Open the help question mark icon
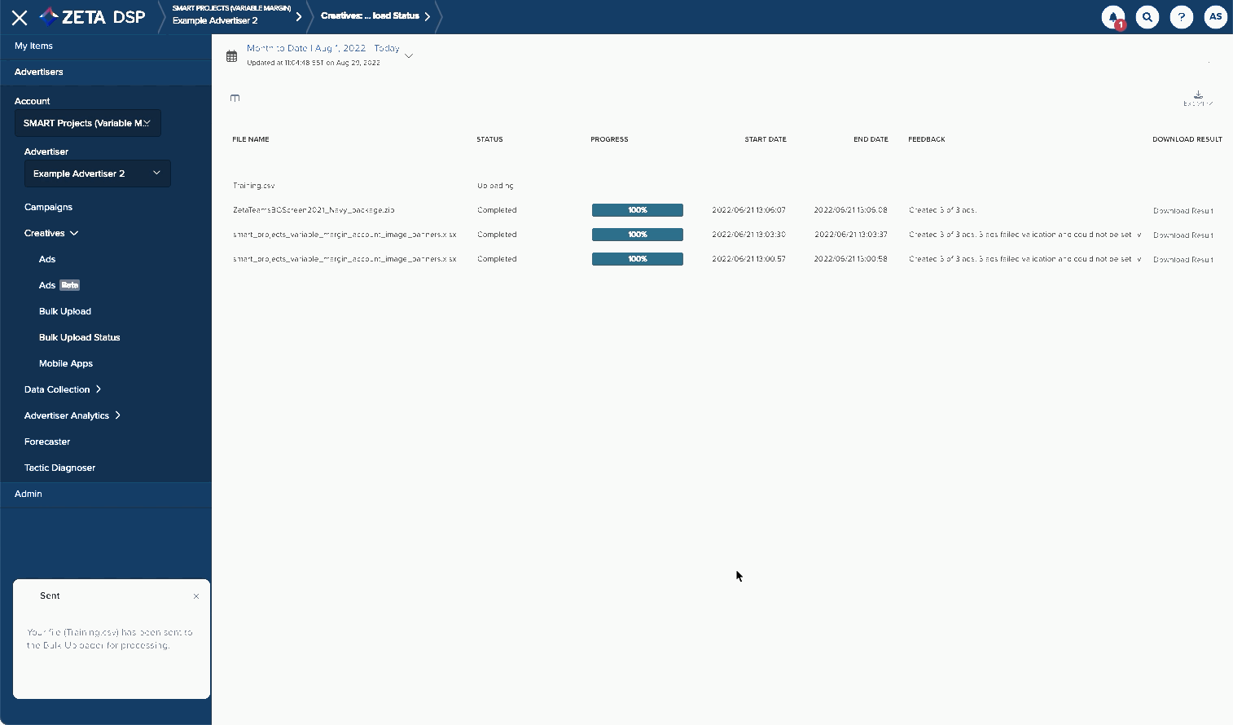 pyautogui.click(x=1181, y=17)
